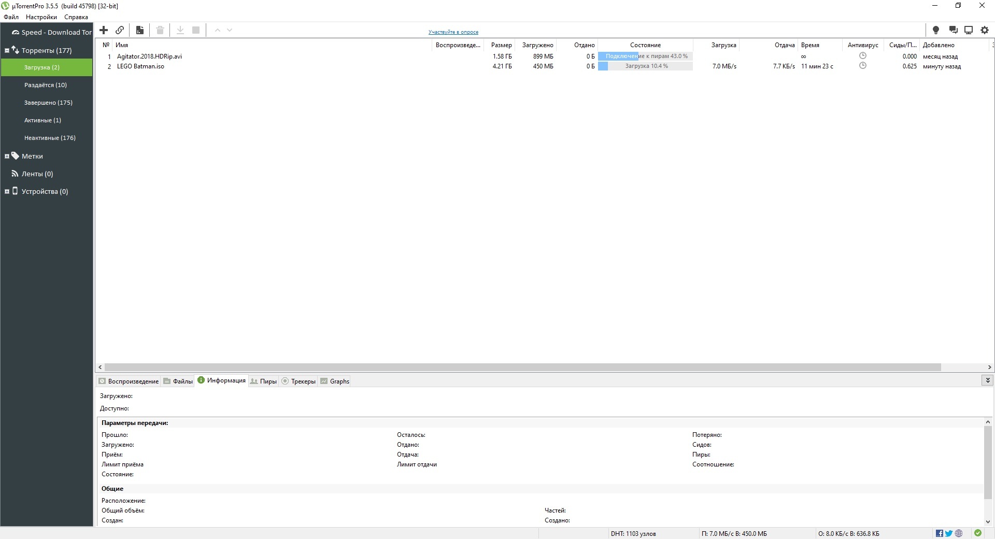Image resolution: width=995 pixels, height=539 pixels.
Task: Click the Facebook icon in status bar
Action: [x=940, y=533]
